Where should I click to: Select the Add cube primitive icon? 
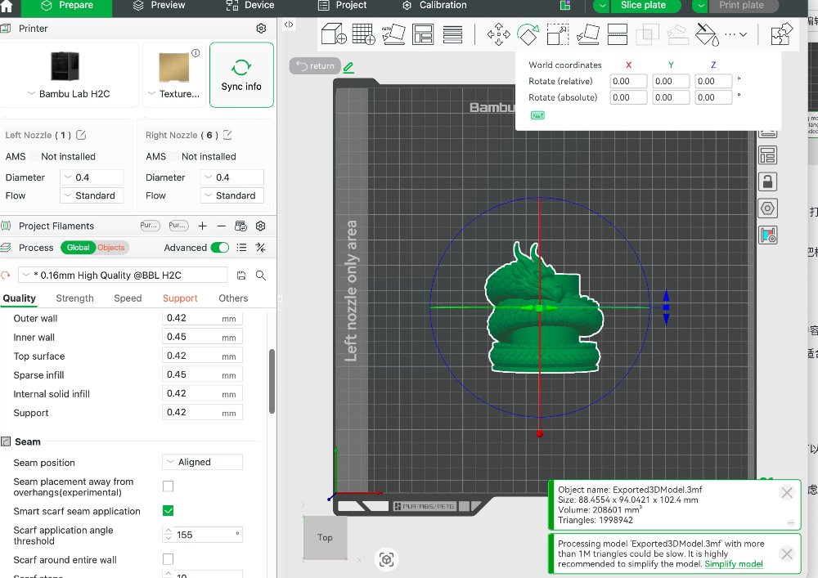[x=334, y=34]
